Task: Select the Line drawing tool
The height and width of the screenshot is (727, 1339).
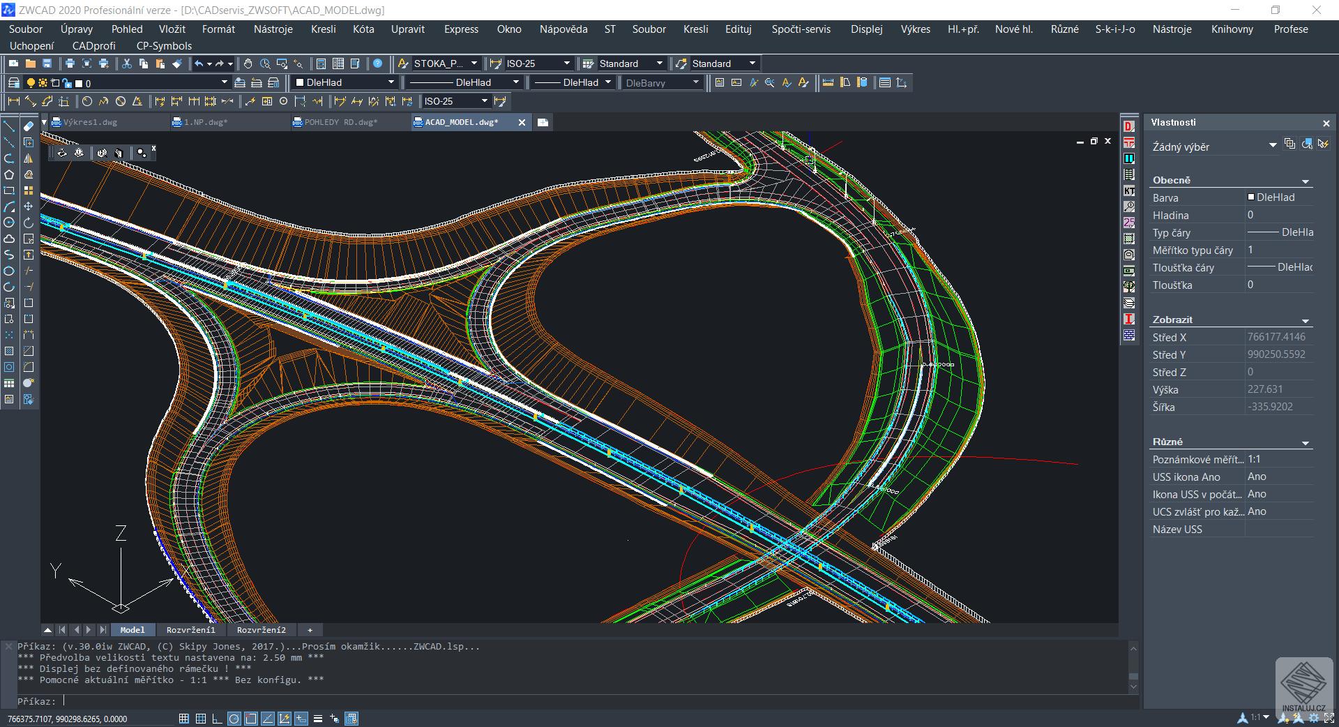Action: click(9, 126)
